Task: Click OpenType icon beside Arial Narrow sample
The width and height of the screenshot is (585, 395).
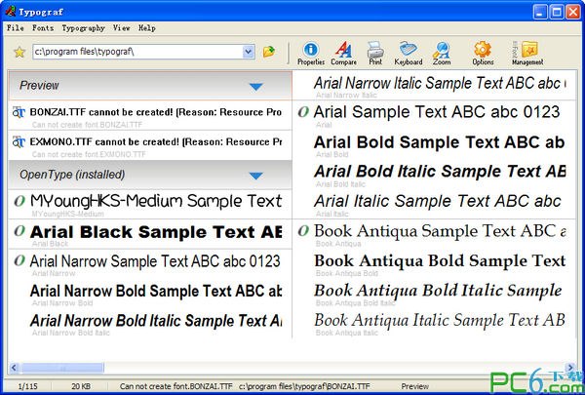Action: [x=19, y=260]
